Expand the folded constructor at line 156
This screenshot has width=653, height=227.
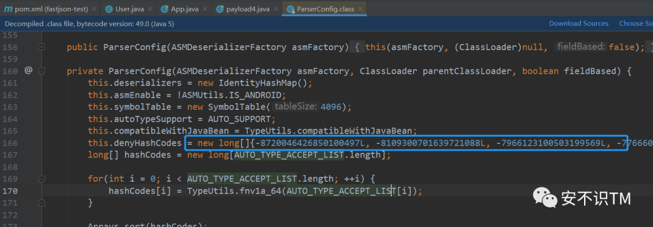pos(41,47)
